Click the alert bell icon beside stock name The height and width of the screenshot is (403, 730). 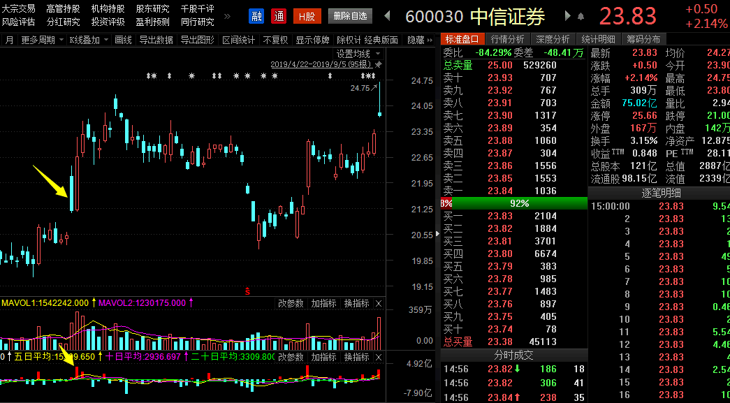(x=581, y=16)
